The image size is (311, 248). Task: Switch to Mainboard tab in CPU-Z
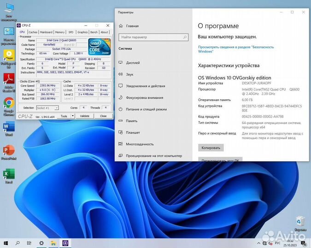(x=46, y=32)
